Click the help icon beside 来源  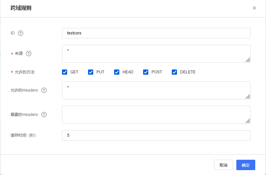click(29, 54)
